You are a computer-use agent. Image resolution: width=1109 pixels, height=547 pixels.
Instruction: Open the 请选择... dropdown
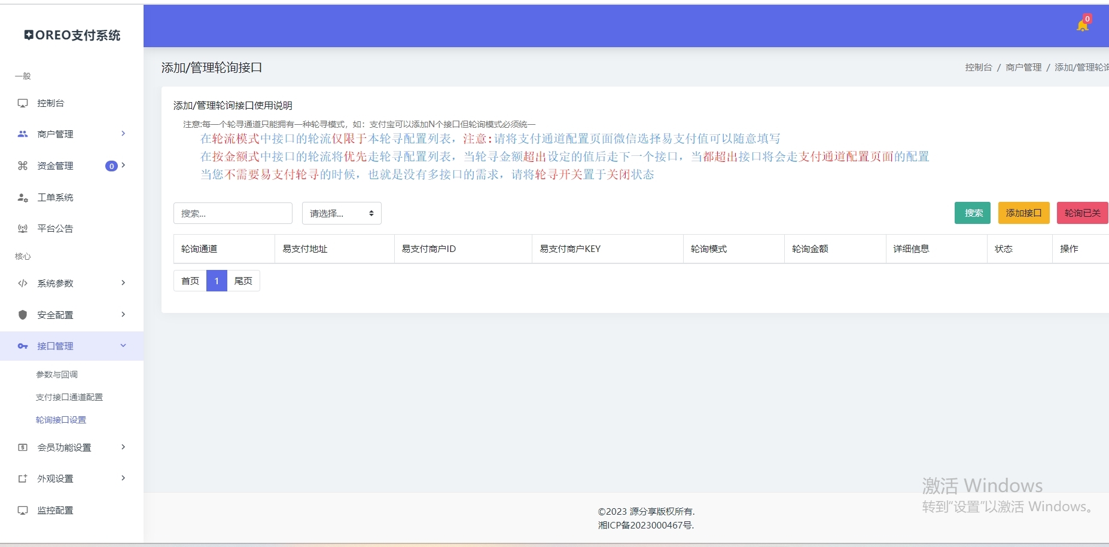[x=342, y=213]
